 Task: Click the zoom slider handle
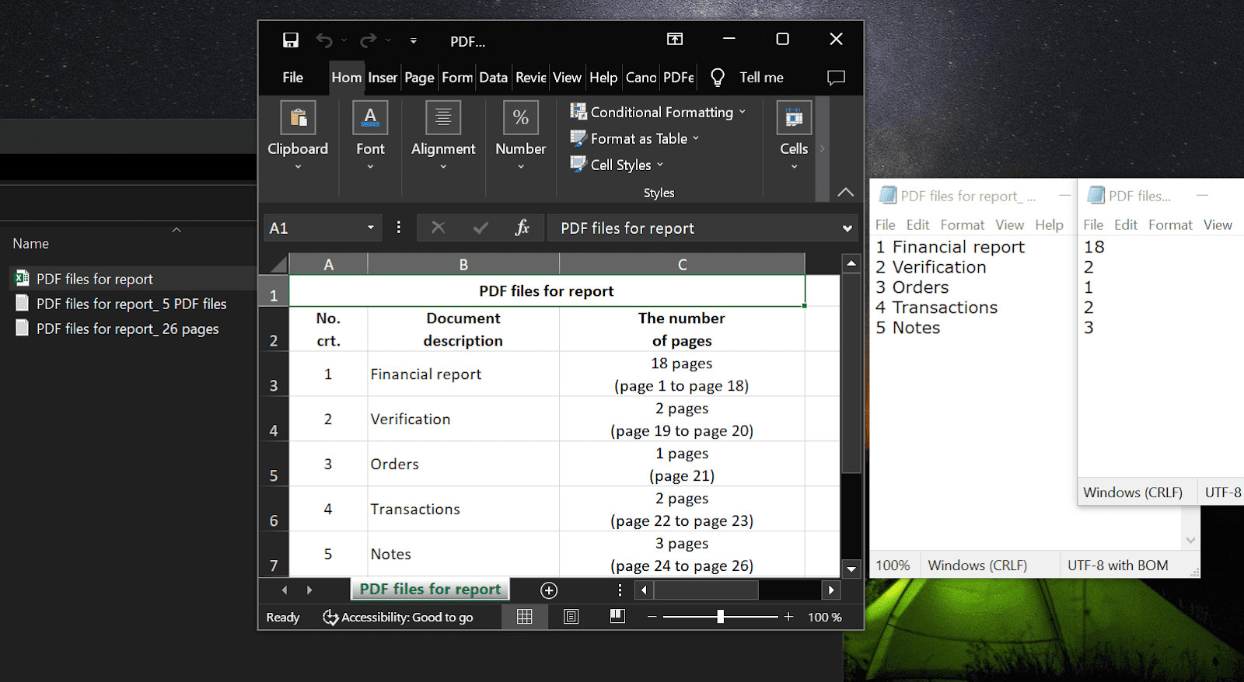(x=720, y=617)
